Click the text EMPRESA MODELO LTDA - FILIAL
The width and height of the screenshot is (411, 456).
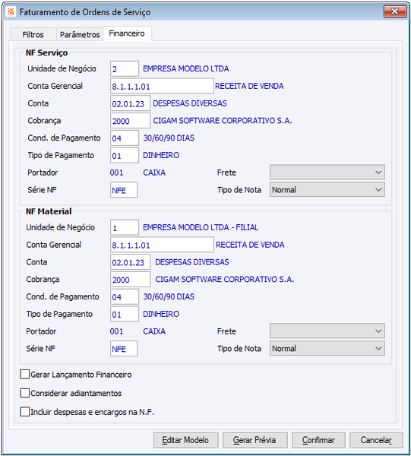[201, 227]
